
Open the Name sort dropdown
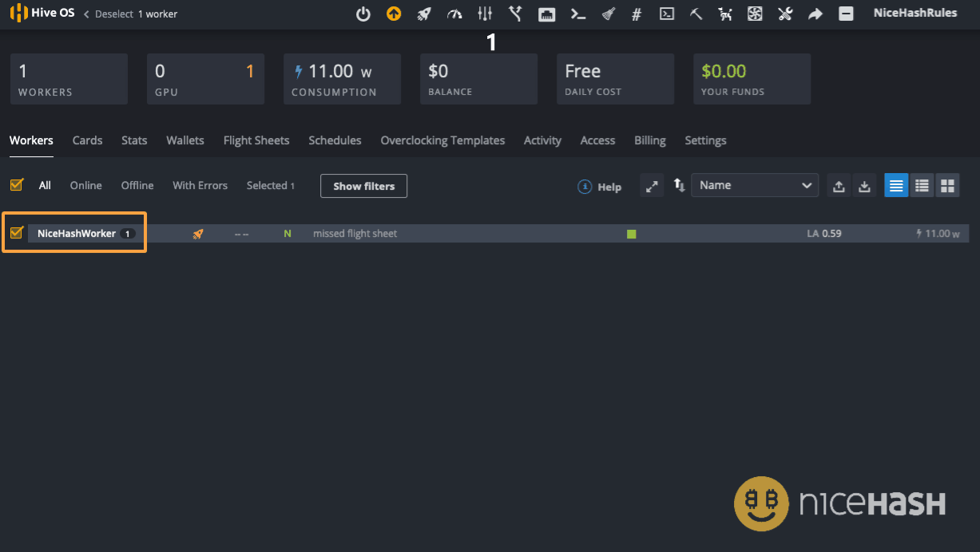pyautogui.click(x=754, y=184)
